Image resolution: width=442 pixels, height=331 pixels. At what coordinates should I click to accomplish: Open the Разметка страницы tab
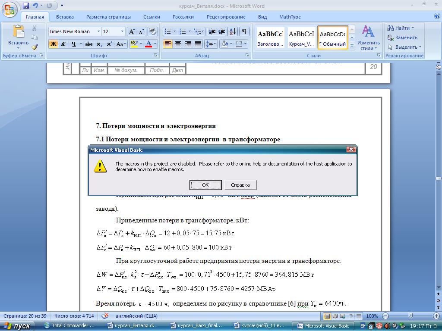(x=108, y=17)
